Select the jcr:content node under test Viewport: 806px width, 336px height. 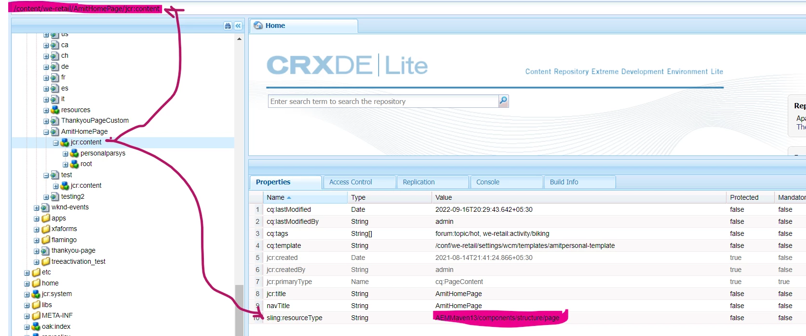tap(86, 185)
